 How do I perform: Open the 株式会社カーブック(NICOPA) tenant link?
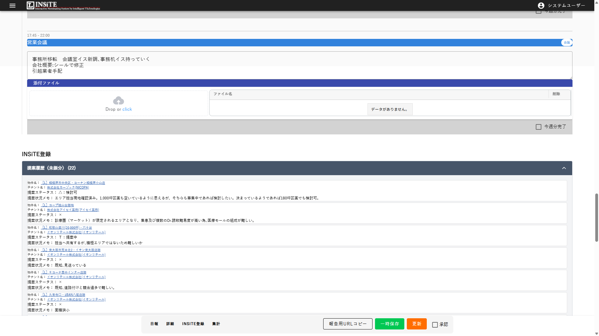(68, 188)
